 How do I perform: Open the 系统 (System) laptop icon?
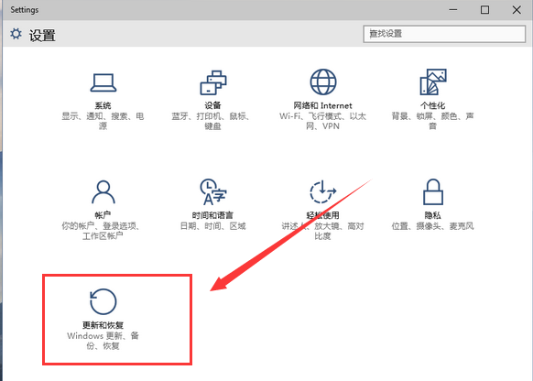103,82
